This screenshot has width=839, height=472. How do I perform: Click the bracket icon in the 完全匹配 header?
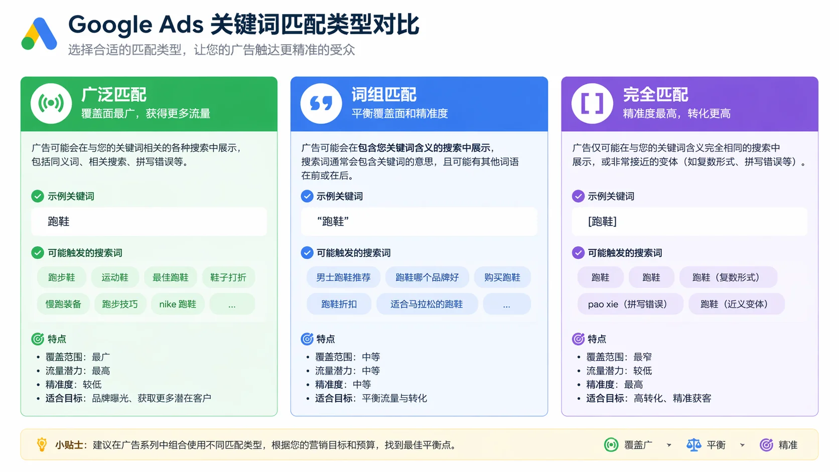pyautogui.click(x=592, y=104)
